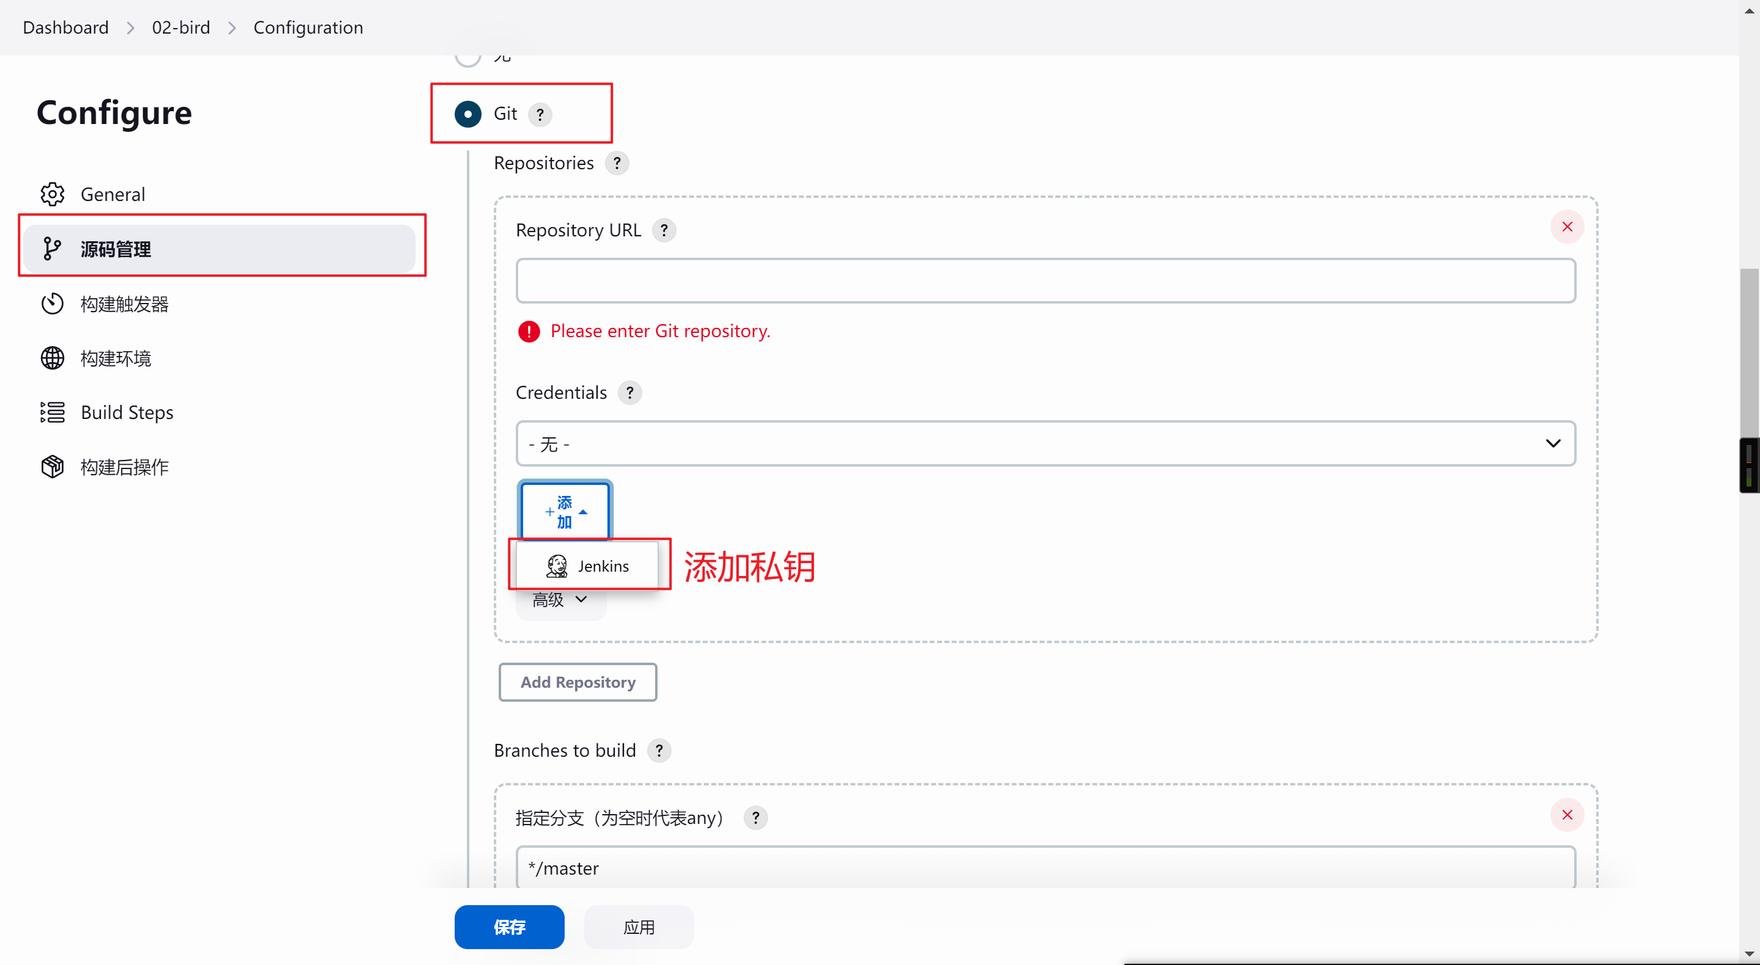This screenshot has width=1760, height=965.
Task: Open help for Repository URL
Action: coord(664,230)
